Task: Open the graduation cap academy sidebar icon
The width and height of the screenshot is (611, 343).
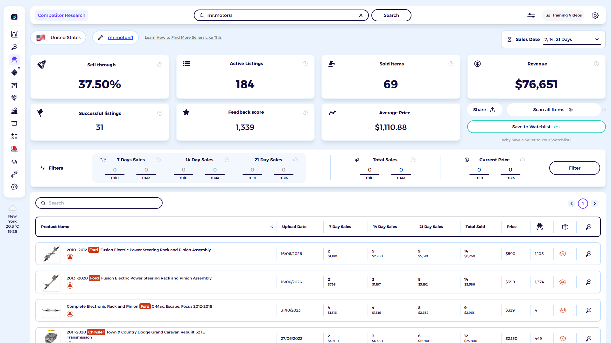Action: 14,162
